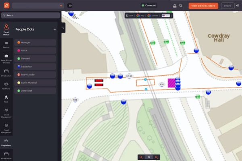Switch to first basemap option in map bar
The width and height of the screenshot is (242, 161).
[129, 16]
